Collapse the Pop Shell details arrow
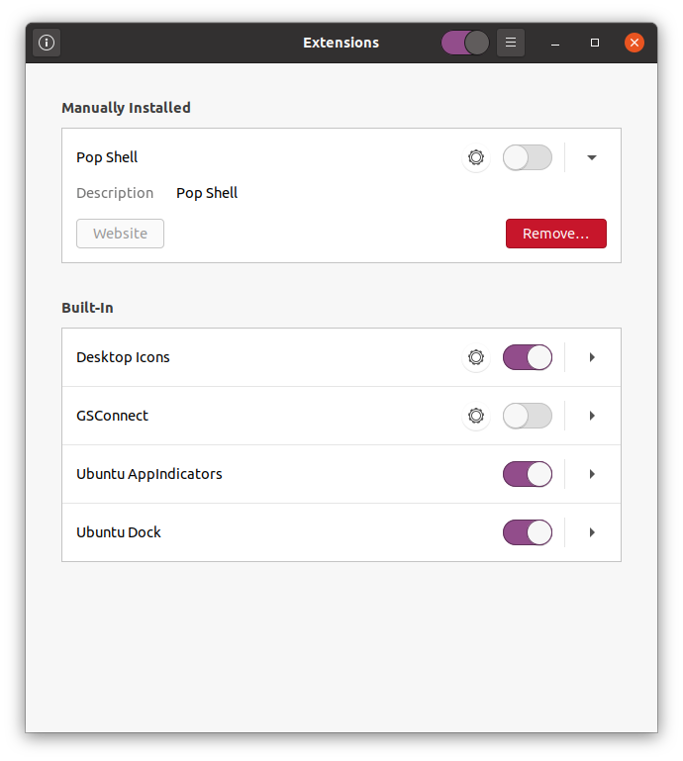683x761 pixels. (592, 157)
